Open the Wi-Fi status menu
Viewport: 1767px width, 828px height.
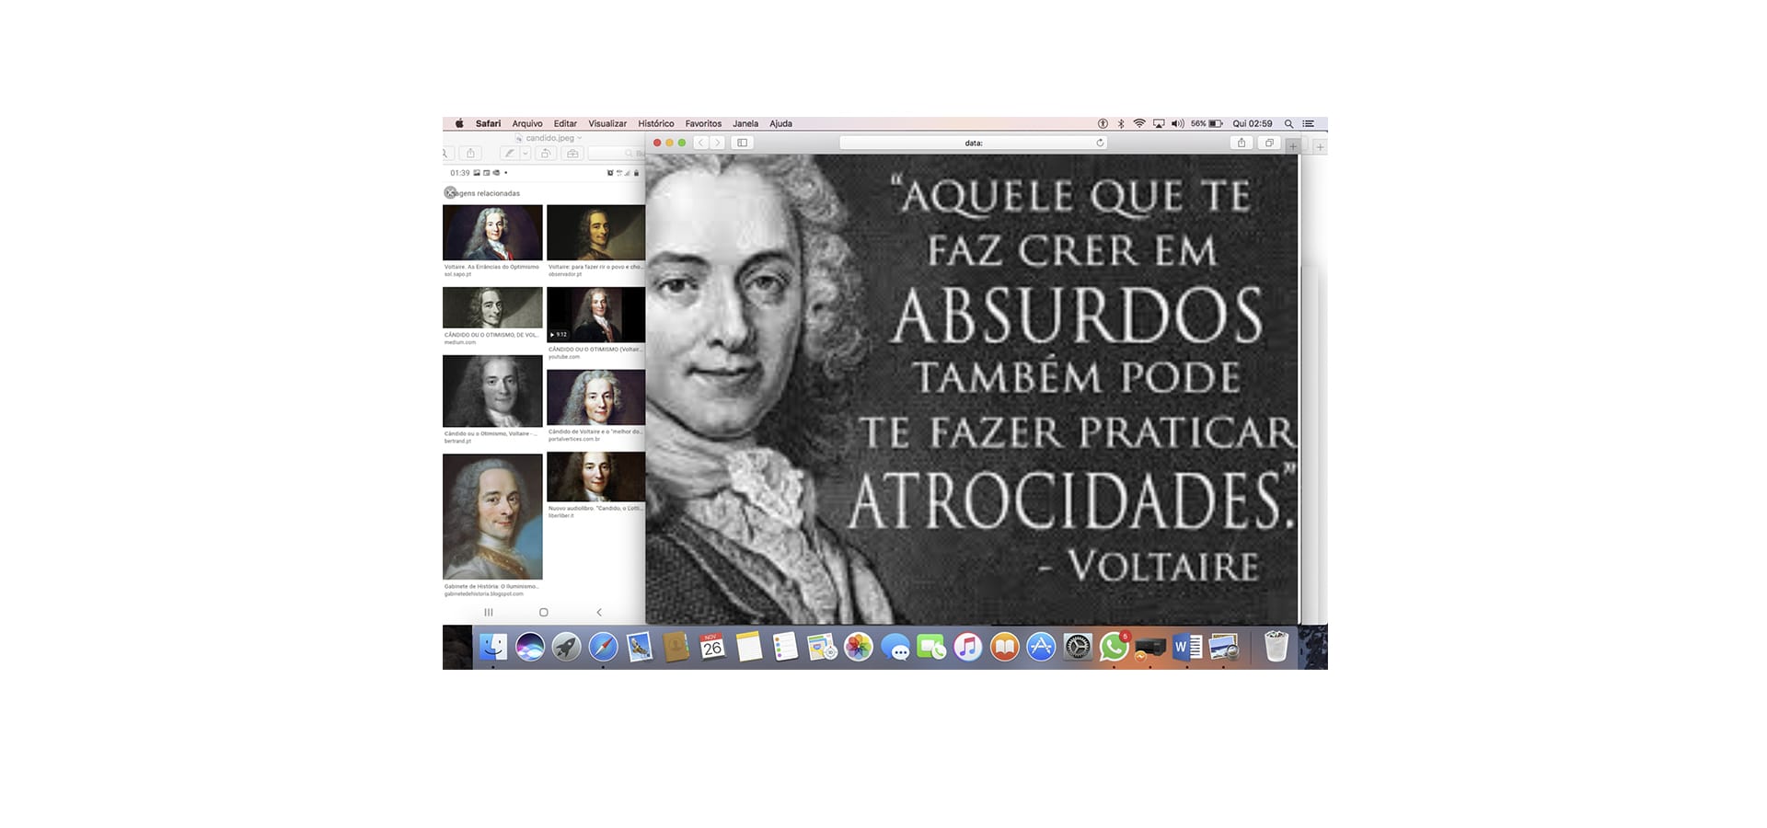tap(1139, 123)
